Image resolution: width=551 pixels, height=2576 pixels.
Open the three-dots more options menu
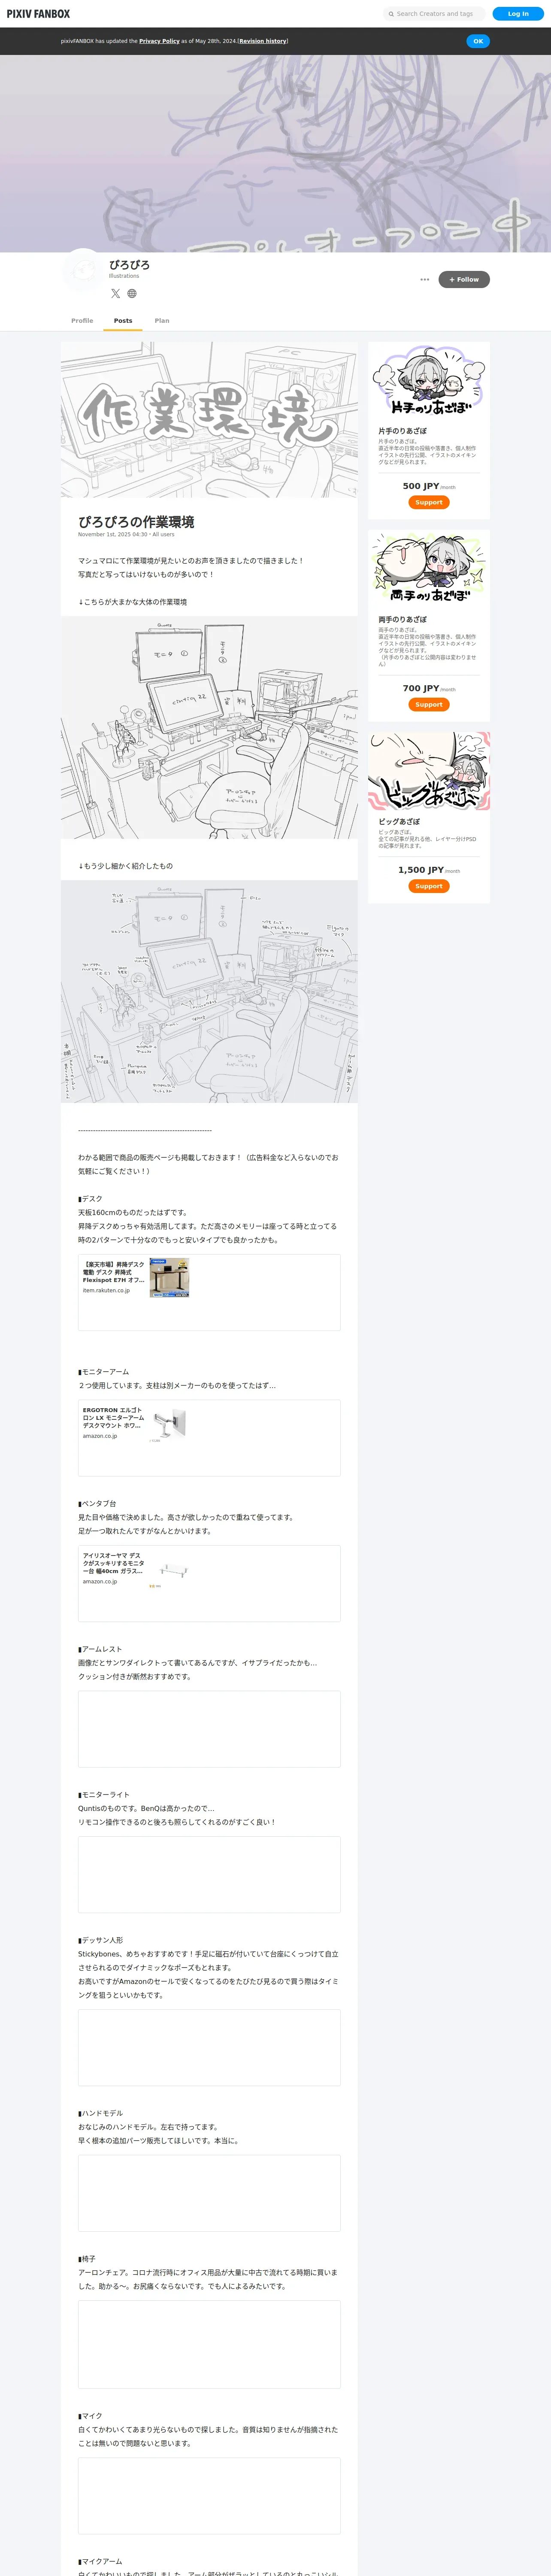pyautogui.click(x=425, y=279)
